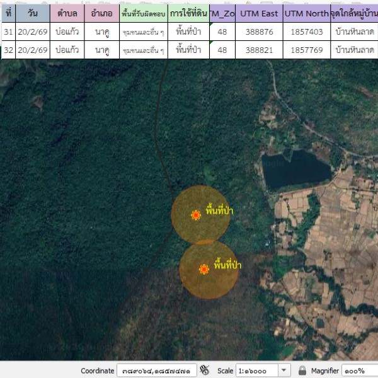Open the Scale dropdown arrow

pos(283,370)
